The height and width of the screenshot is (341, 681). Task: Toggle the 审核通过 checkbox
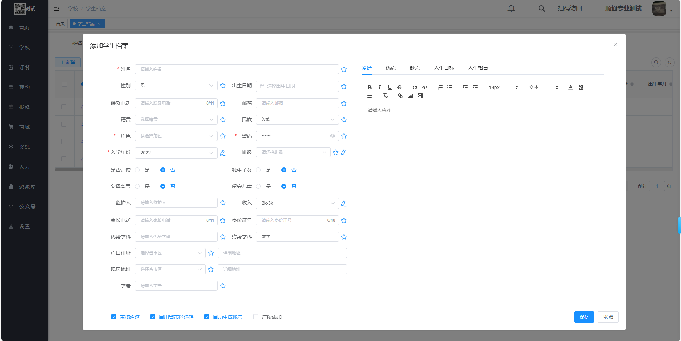[114, 317]
